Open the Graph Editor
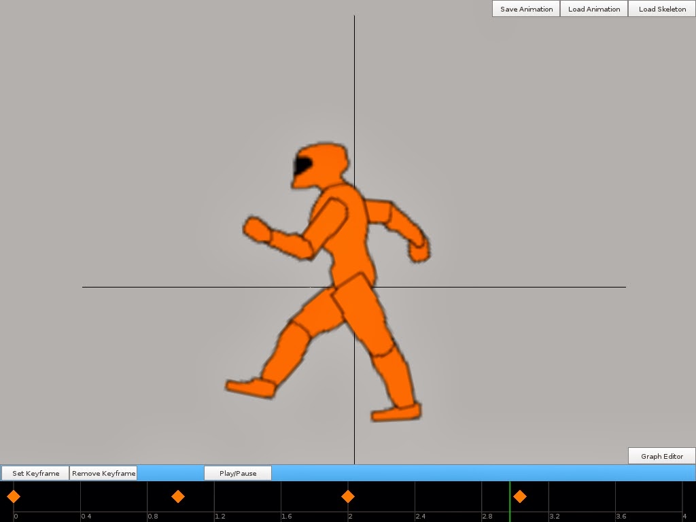 [661, 456]
